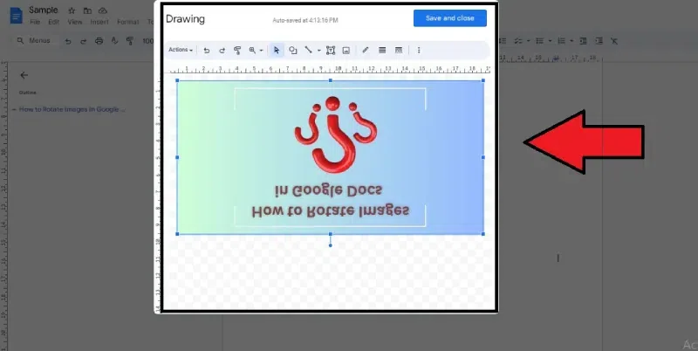Click Undo in the Docs toolbar
Viewport: 698px width, 351px height.
[x=68, y=41]
